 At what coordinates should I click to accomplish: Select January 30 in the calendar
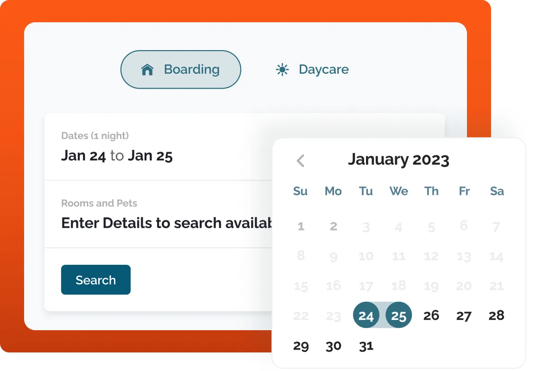pos(333,345)
